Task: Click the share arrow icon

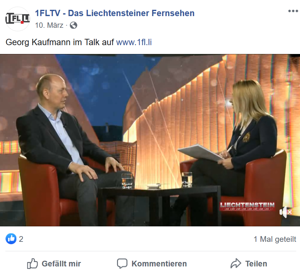Action: tap(236, 263)
